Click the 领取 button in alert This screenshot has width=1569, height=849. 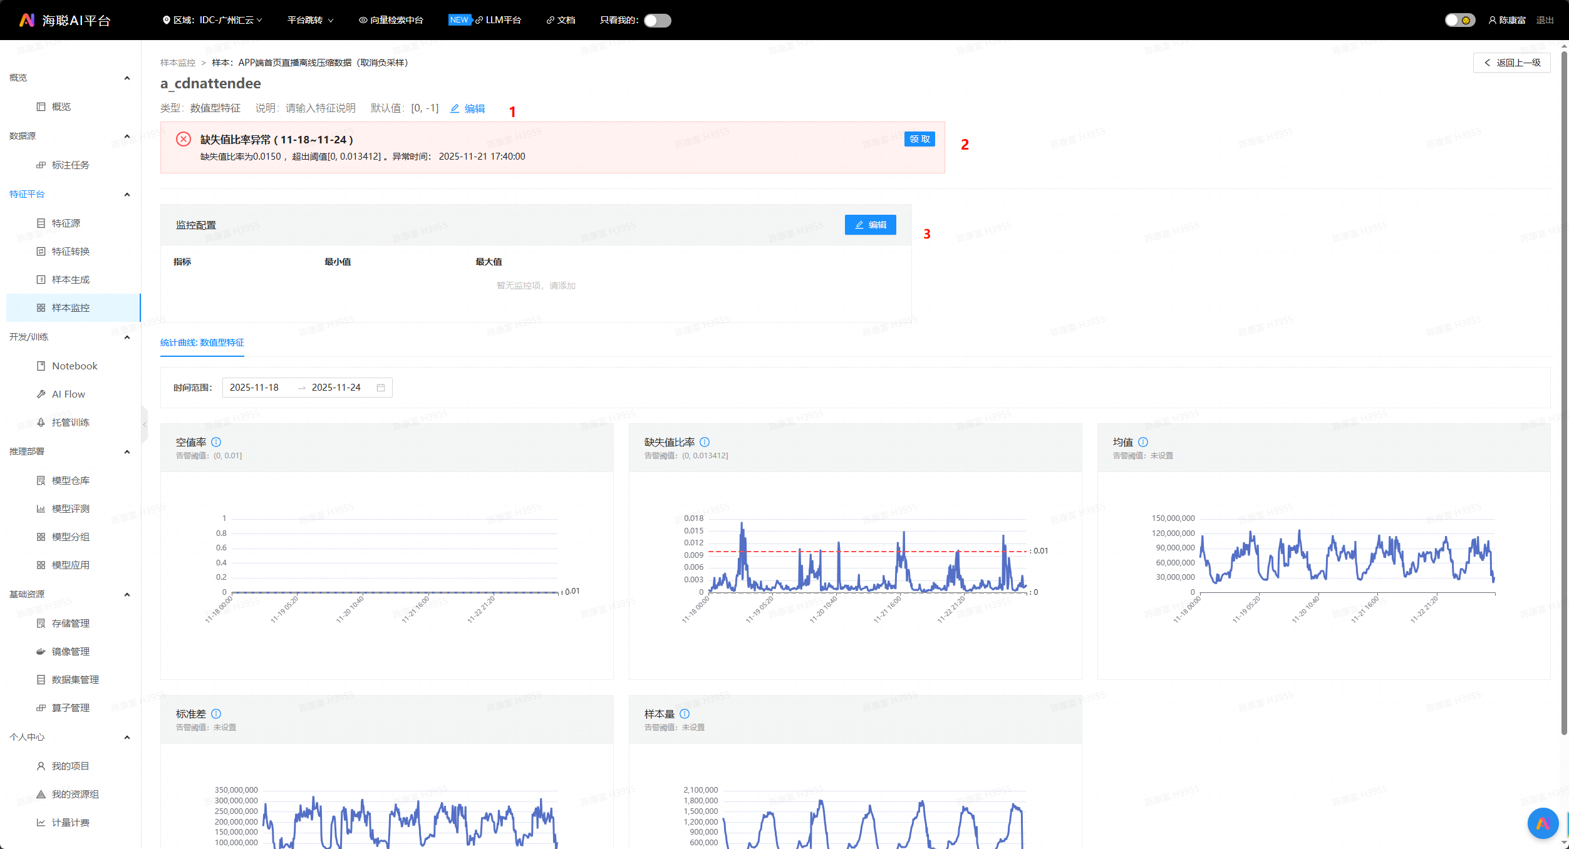919,139
